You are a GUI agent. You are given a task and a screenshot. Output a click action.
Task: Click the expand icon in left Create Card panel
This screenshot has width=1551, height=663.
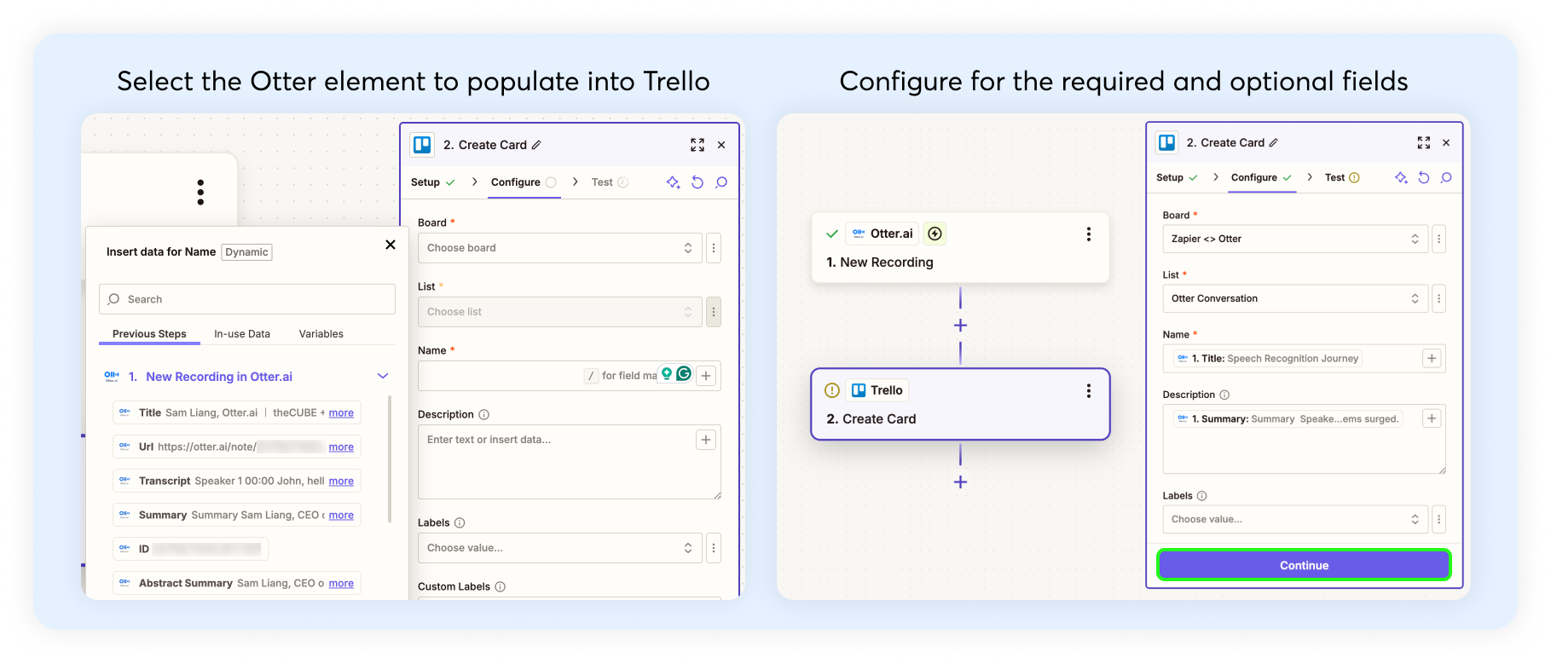coord(697,145)
